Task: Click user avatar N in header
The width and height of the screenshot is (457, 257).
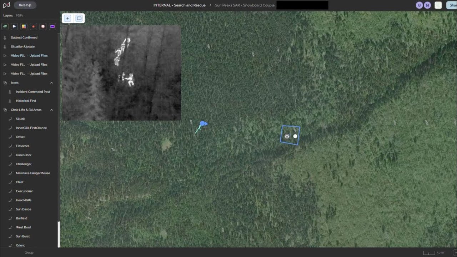Action: point(427,5)
